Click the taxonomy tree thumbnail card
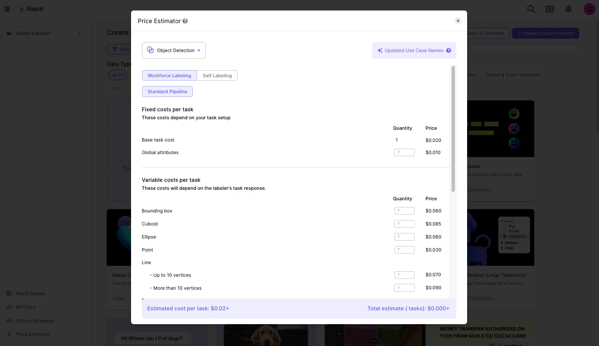The image size is (599, 346). click(x=500, y=237)
